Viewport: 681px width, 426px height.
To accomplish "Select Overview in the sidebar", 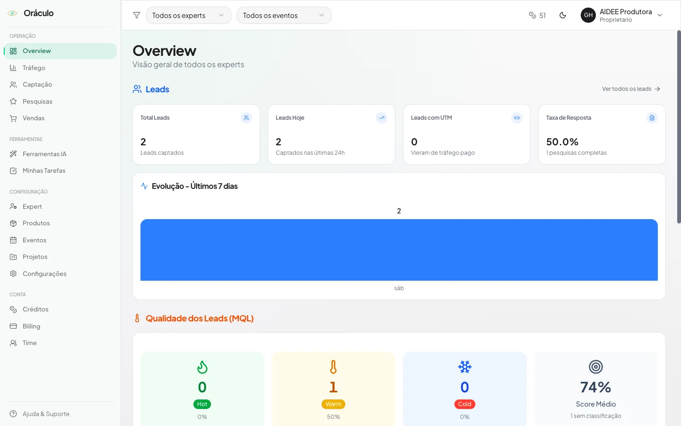I will click(61, 51).
